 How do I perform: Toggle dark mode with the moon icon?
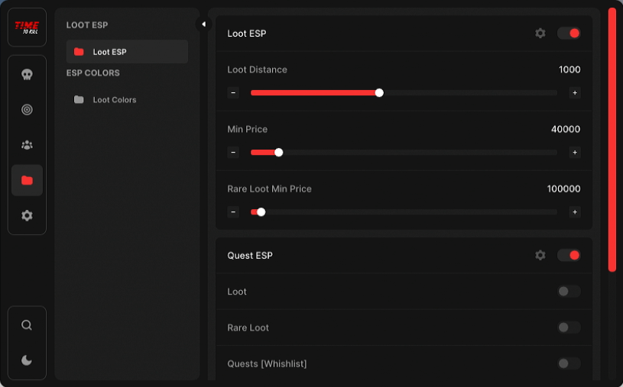(x=27, y=360)
